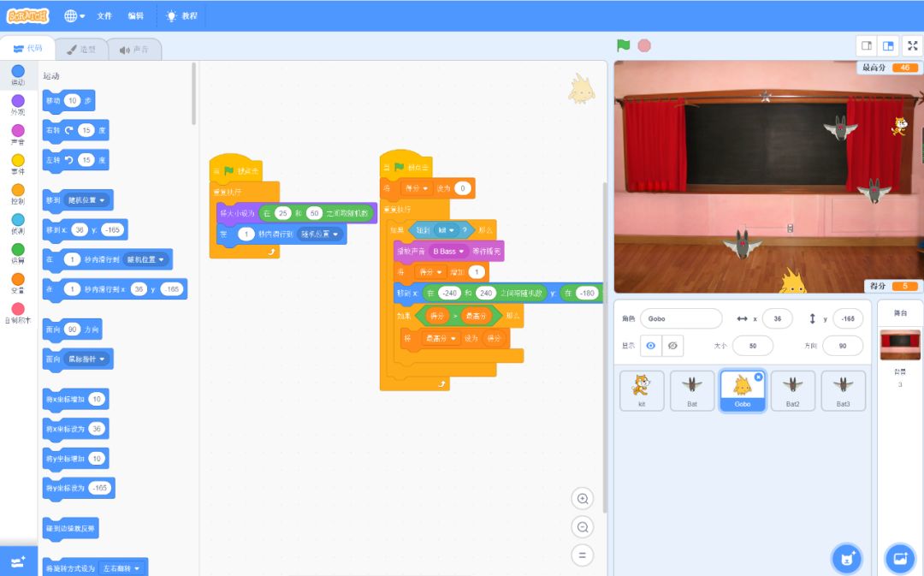Click the cat sprite on stage

coord(900,126)
